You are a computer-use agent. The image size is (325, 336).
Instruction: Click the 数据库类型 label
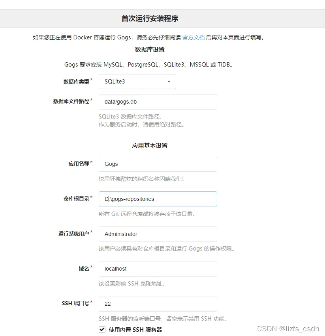click(x=76, y=82)
